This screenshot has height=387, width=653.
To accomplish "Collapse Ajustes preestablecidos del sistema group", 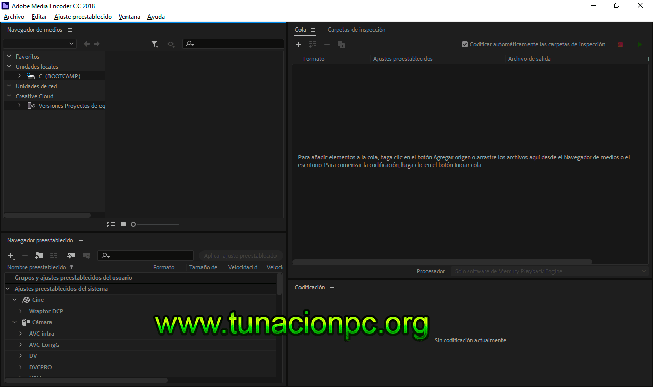I will (8, 289).
